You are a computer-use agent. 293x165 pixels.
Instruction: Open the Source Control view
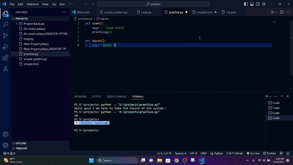[5, 36]
